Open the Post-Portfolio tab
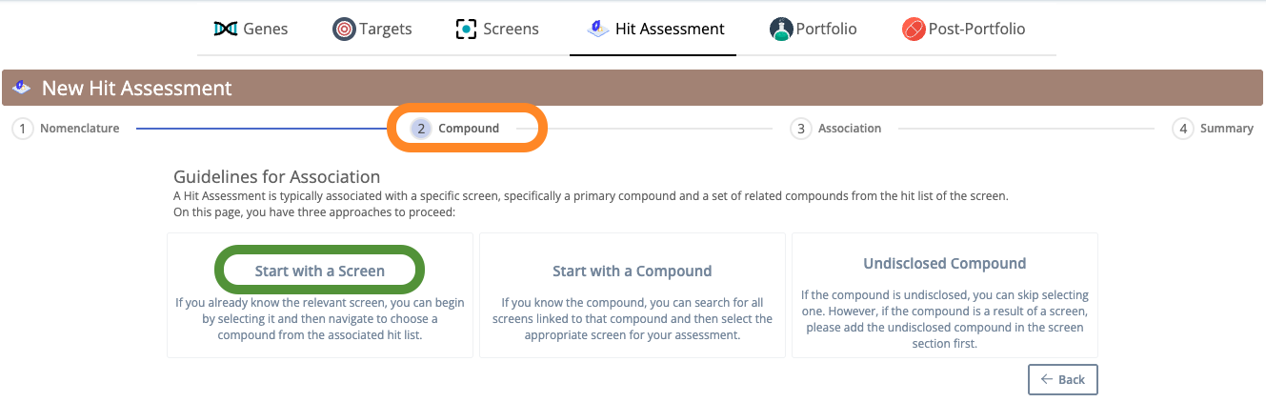This screenshot has height=402, width=1266. 964,29
